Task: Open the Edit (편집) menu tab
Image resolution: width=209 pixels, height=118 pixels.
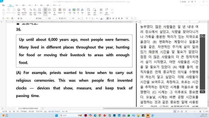Action: (11, 5)
